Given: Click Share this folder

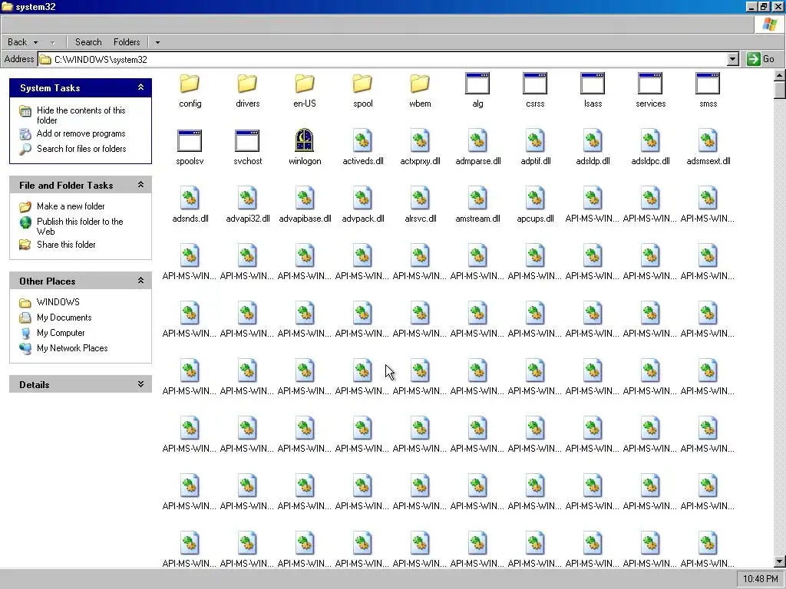Looking at the screenshot, I should coord(66,245).
